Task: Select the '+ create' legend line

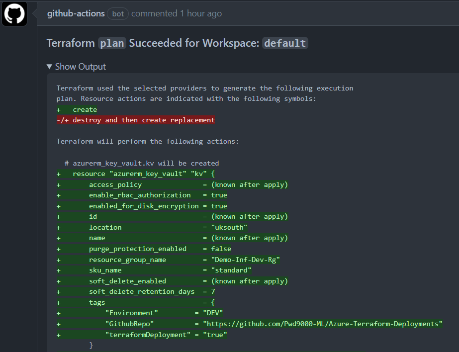Action: [77, 110]
